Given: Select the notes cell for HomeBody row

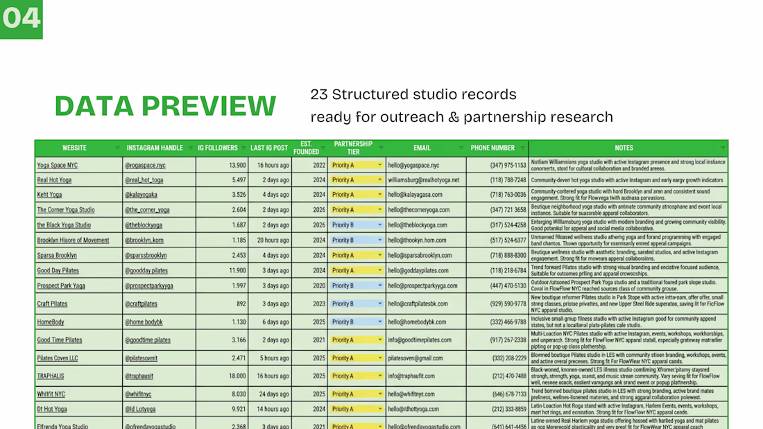Looking at the screenshot, I should coord(628,322).
